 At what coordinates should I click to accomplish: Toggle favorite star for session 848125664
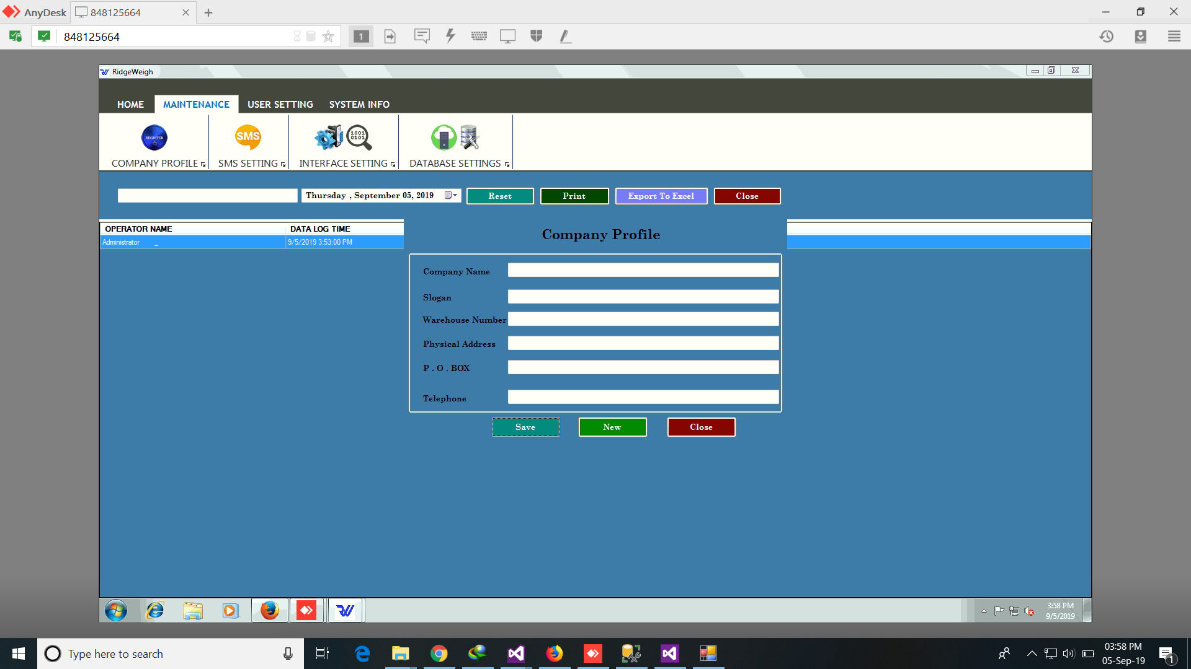click(329, 36)
